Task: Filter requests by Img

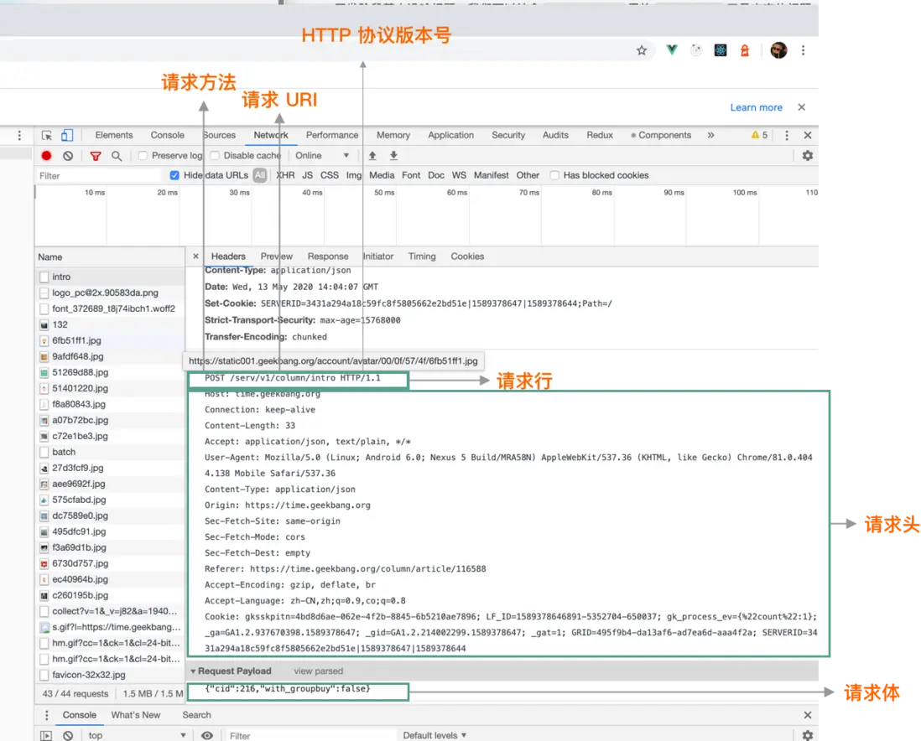Action: (354, 175)
